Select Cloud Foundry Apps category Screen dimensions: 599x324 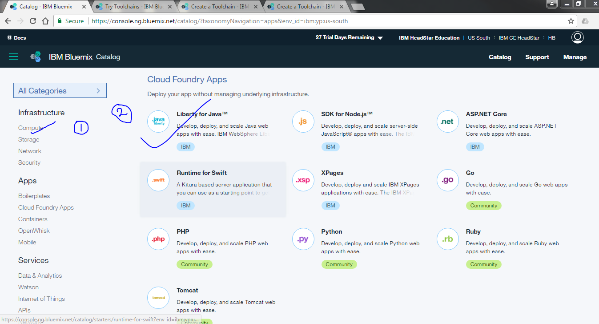46,207
